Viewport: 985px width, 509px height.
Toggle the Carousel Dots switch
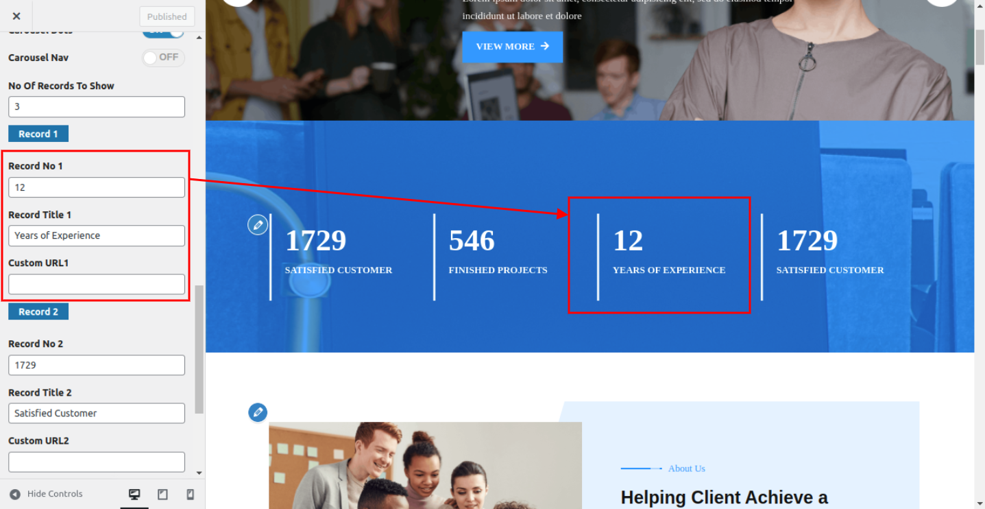[163, 32]
